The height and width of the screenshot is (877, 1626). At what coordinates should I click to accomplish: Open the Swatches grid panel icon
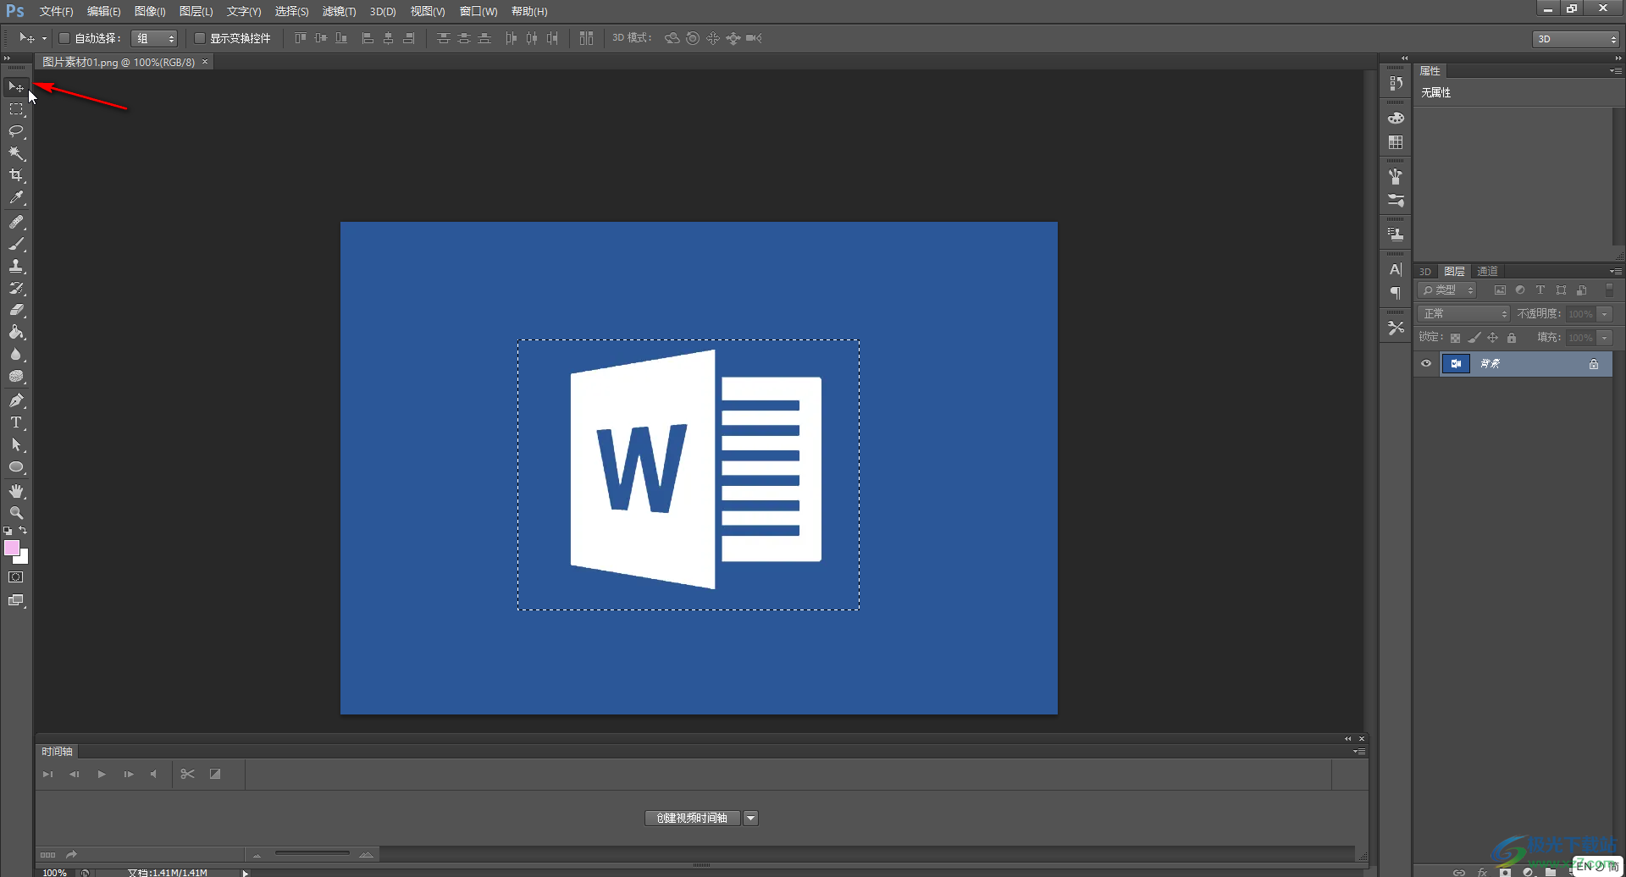(1396, 142)
